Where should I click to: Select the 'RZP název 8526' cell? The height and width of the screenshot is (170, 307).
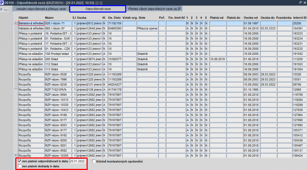click(58, 74)
